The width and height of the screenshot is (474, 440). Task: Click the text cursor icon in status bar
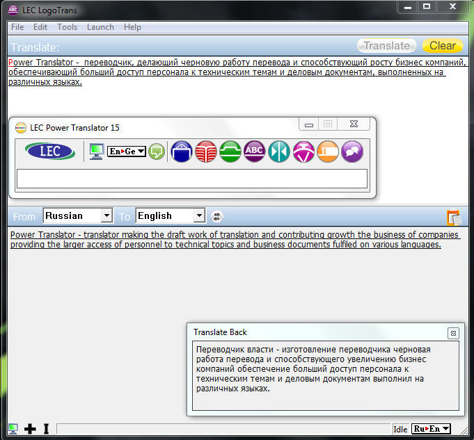[x=46, y=429]
